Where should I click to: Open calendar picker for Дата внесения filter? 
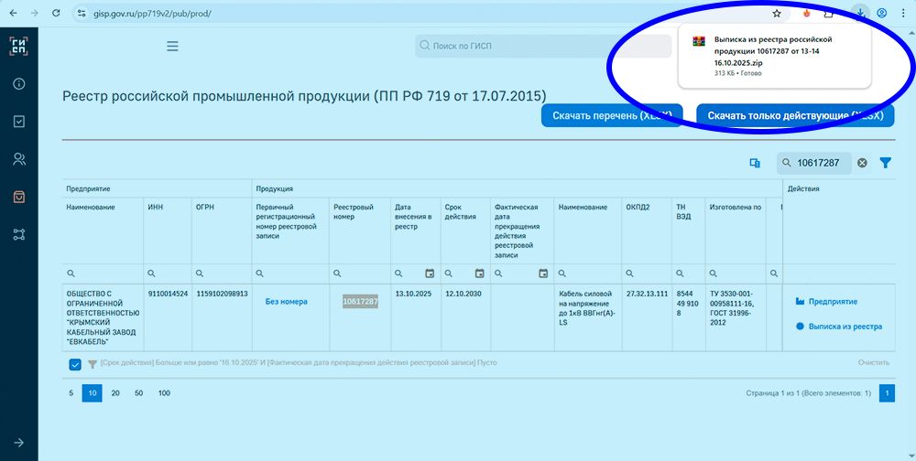[x=430, y=273]
